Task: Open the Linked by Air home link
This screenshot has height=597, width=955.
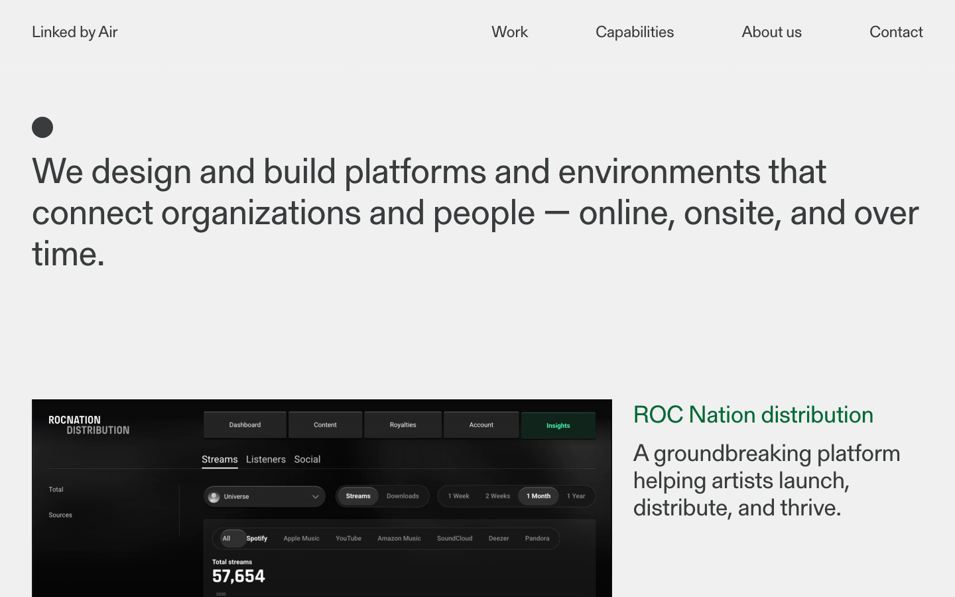Action: point(75,32)
